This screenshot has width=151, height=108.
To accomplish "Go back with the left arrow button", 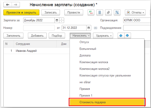I will click(x=8, y=5).
